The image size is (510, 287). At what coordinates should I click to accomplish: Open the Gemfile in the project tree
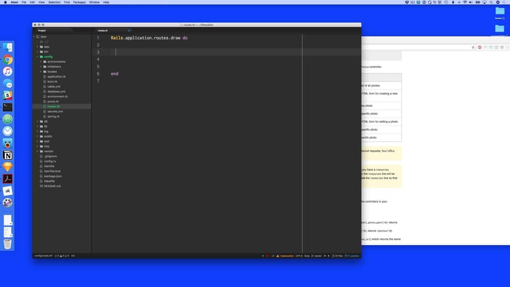(x=49, y=166)
